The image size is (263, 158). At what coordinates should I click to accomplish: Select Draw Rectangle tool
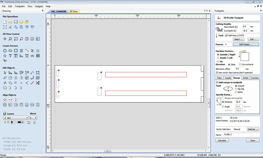click(x=16, y=51)
